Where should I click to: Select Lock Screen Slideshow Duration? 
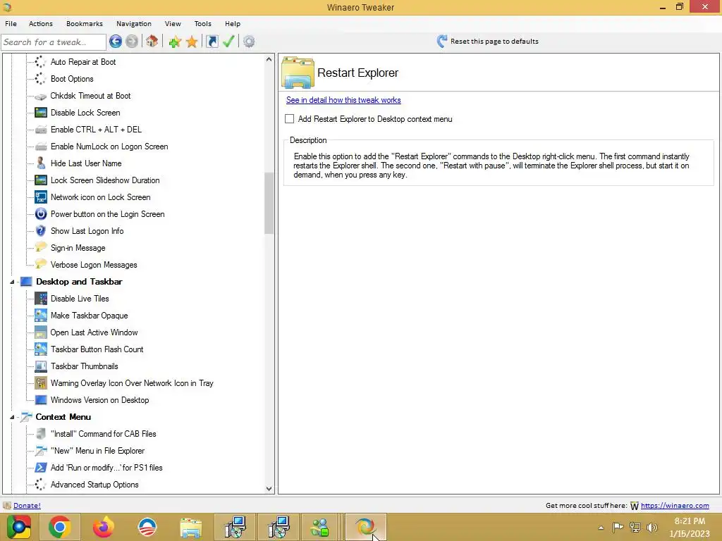(105, 180)
